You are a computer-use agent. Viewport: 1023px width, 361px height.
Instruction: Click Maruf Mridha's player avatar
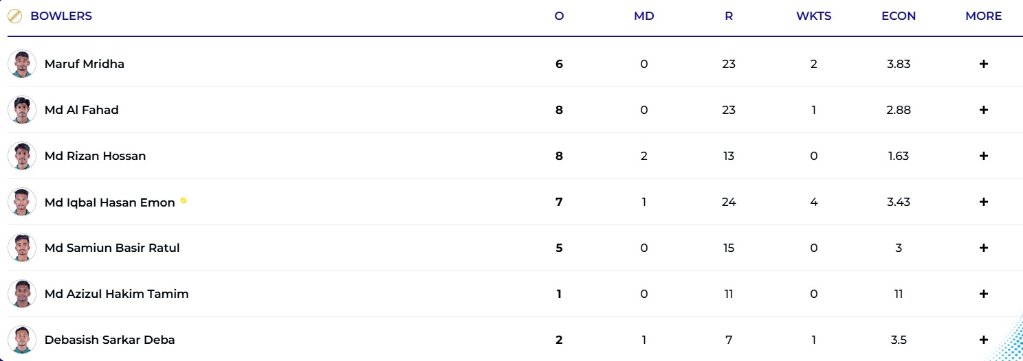point(22,64)
